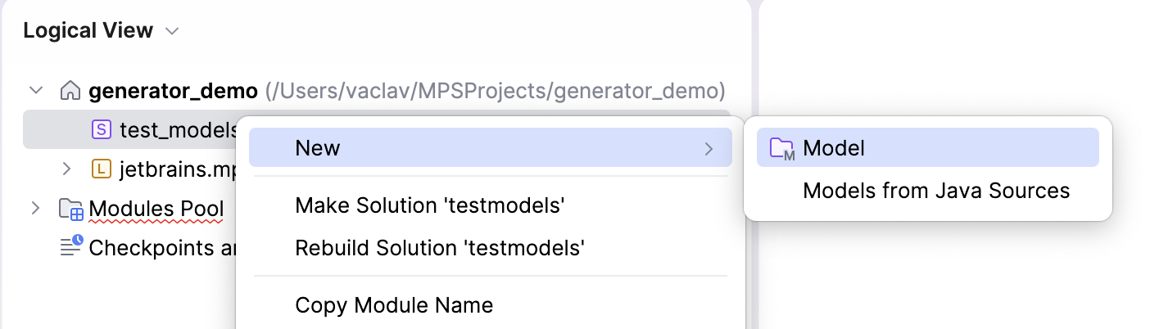Select Models from Java Sources
The height and width of the screenshot is (329, 1150).
935,191
